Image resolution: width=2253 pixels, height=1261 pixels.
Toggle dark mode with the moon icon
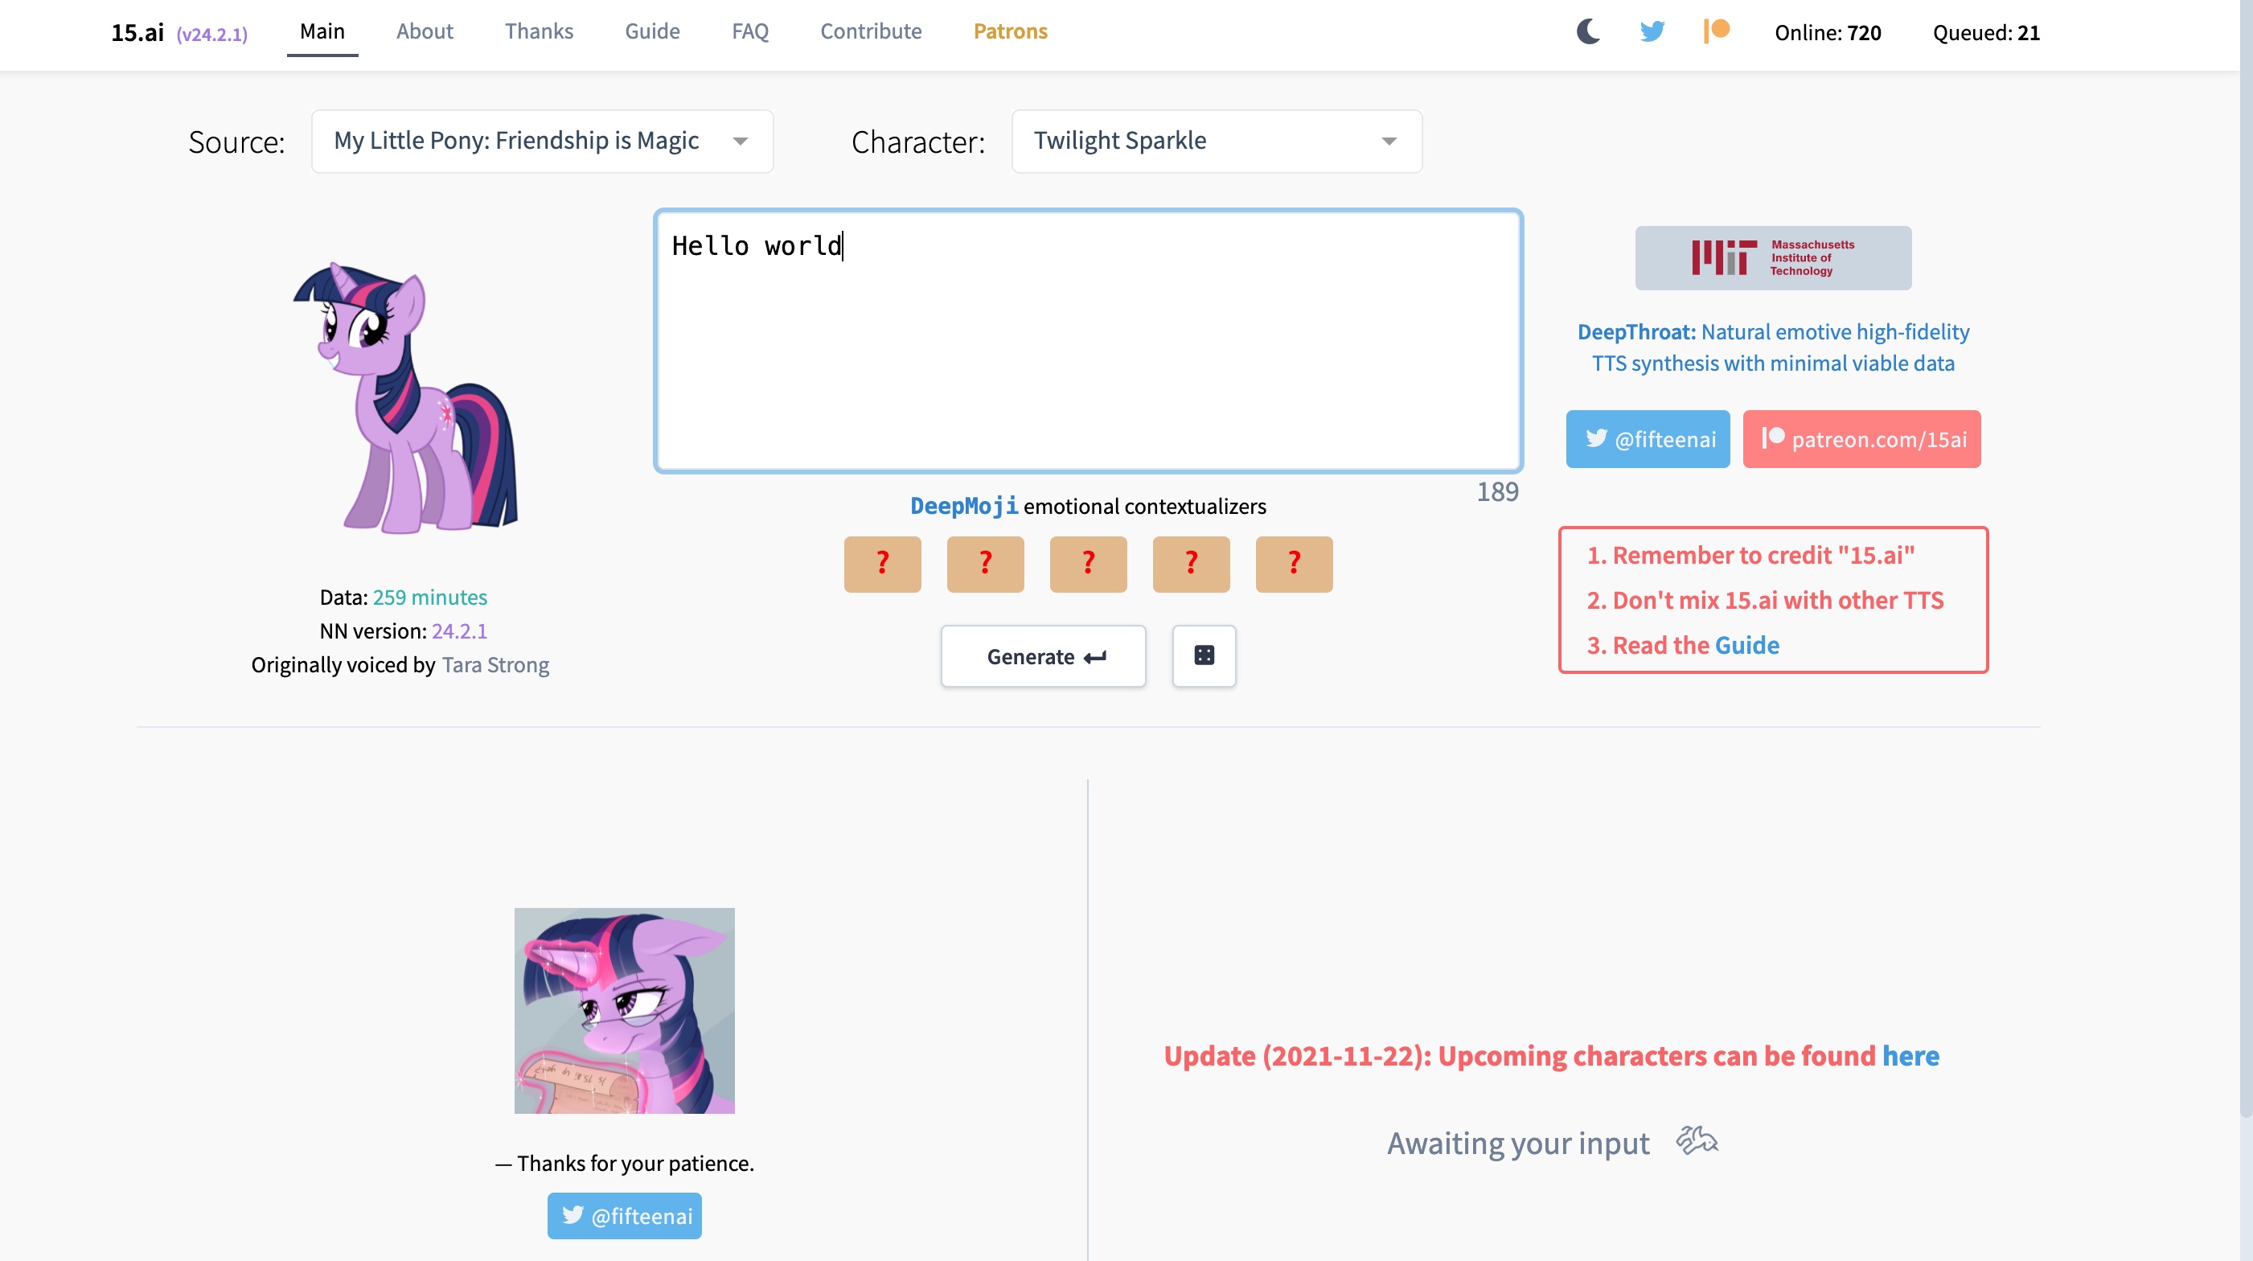point(1587,31)
